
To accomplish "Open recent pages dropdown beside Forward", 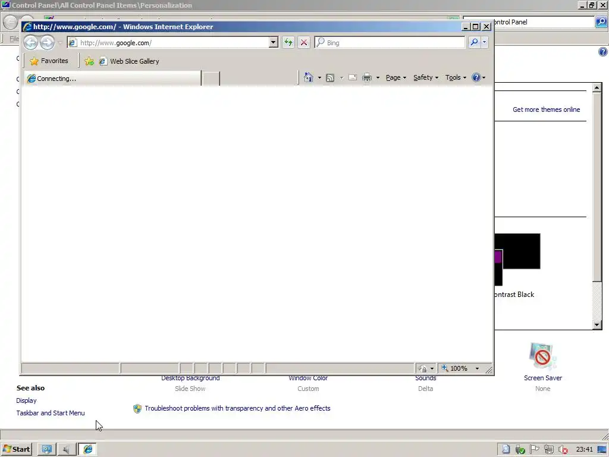I will coord(60,42).
